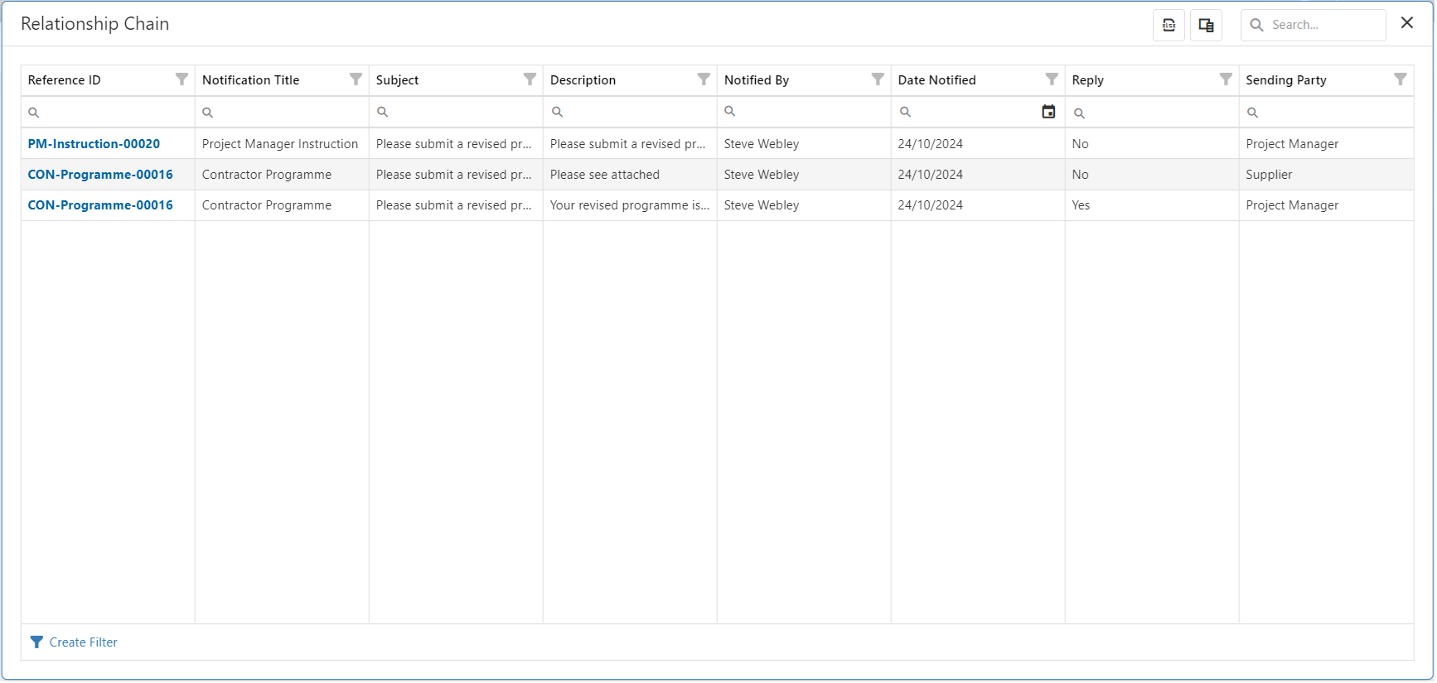Click the Notification Title filter row field
Viewport: 1437px width, 683px height.
tap(282, 112)
